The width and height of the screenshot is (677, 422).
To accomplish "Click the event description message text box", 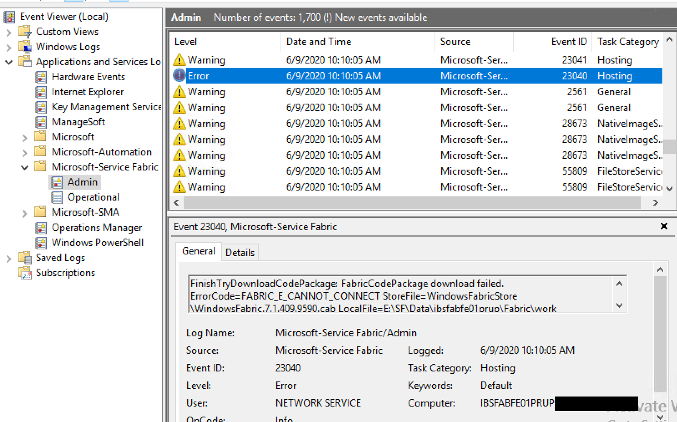I will tap(408, 294).
